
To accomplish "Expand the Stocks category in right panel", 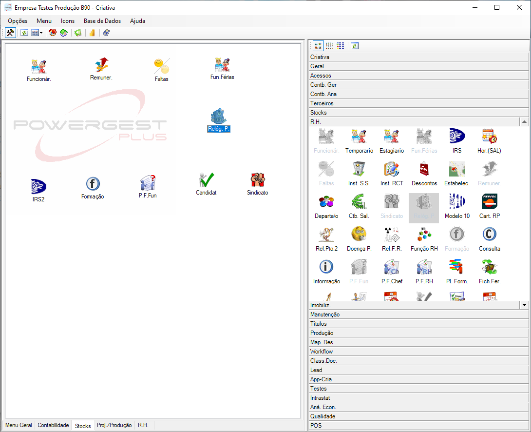I will 418,113.
